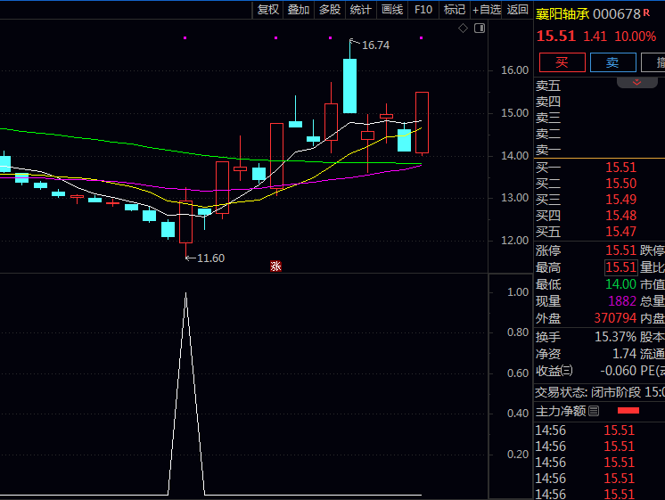Activate the 画线 drawing tool
The width and height of the screenshot is (665, 500).
click(x=392, y=10)
